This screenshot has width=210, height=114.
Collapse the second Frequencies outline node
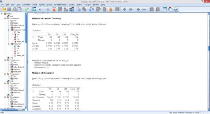tap(5, 60)
